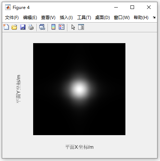Open the 桌面(D) menu
Screen dimensions: 160x161
102,18
